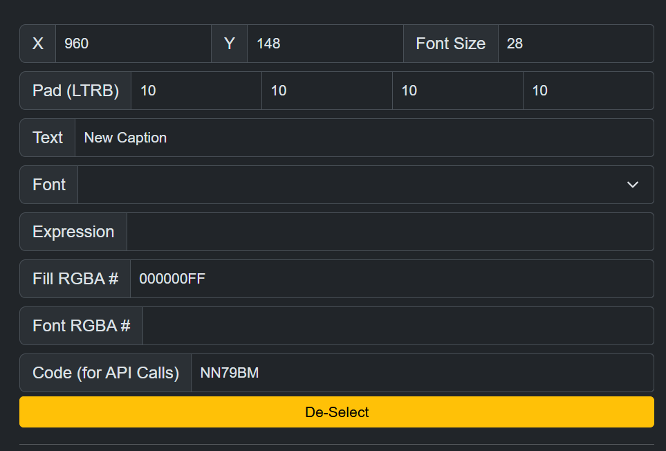Click the Font Size label
This screenshot has width=666, height=451.
[451, 44]
